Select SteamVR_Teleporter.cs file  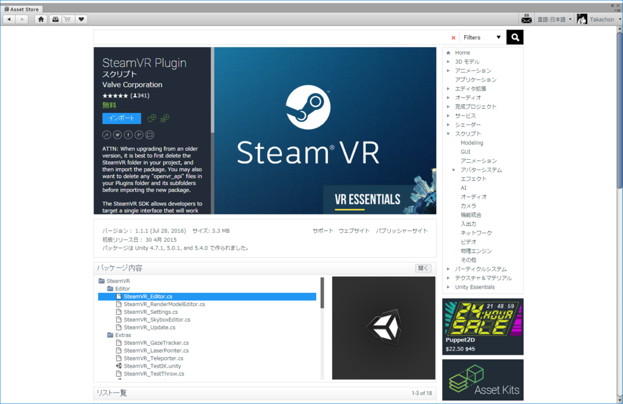click(153, 358)
